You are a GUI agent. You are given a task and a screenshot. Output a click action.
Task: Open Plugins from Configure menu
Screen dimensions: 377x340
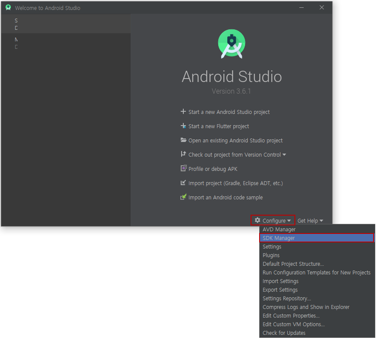[317, 256]
